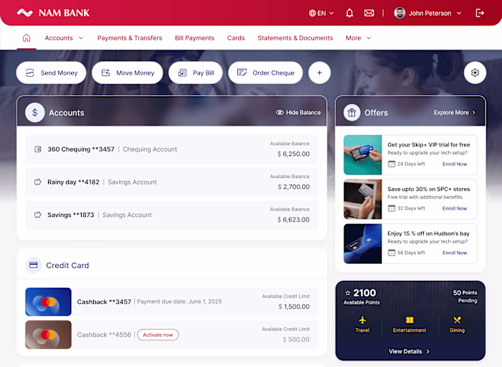The image size is (502, 367).
Task: Click the Explore More chevron arrow
Action: 474,113
